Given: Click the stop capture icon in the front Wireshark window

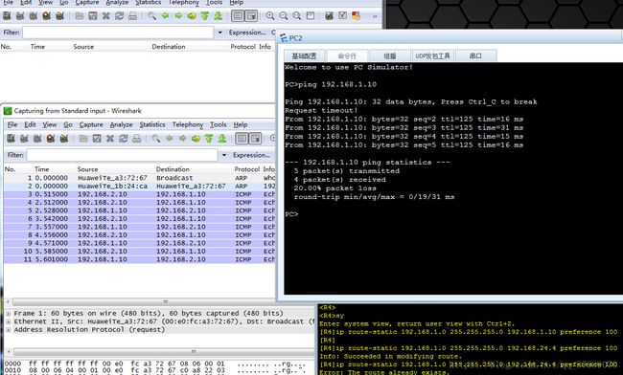Looking at the screenshot, I should click(x=51, y=139).
